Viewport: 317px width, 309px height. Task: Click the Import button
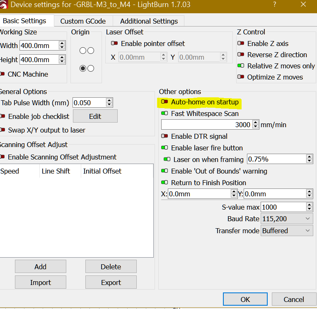tap(41, 282)
